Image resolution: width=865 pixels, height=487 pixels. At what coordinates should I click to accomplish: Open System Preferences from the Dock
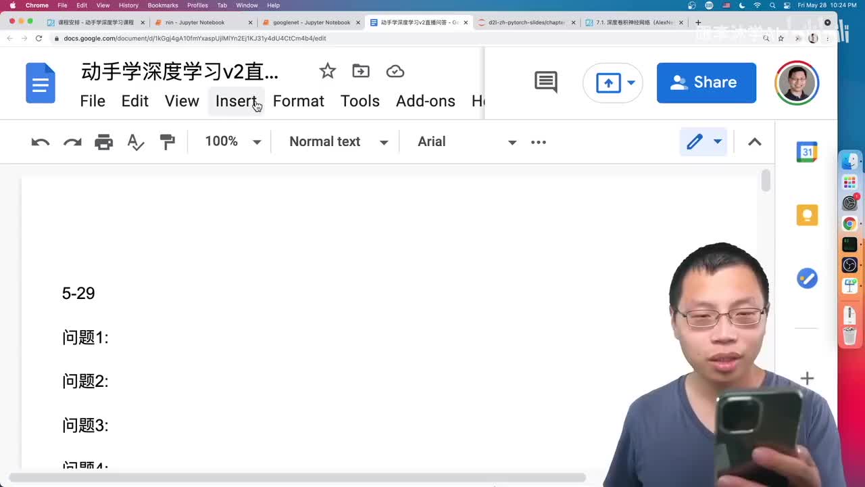point(850,203)
